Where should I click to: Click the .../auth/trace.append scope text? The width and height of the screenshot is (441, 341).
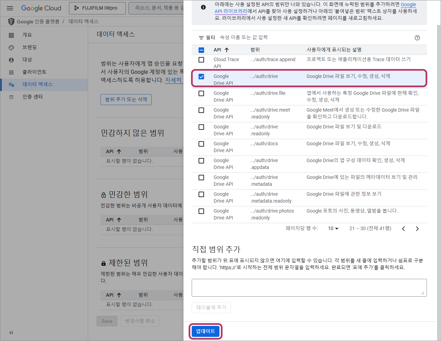coord(273,59)
